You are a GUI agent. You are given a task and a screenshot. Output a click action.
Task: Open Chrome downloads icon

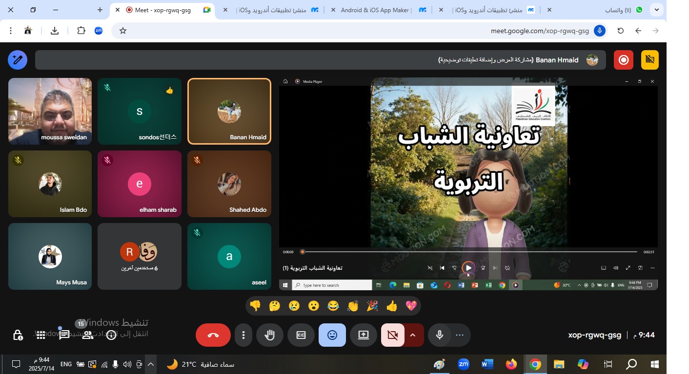[55, 31]
